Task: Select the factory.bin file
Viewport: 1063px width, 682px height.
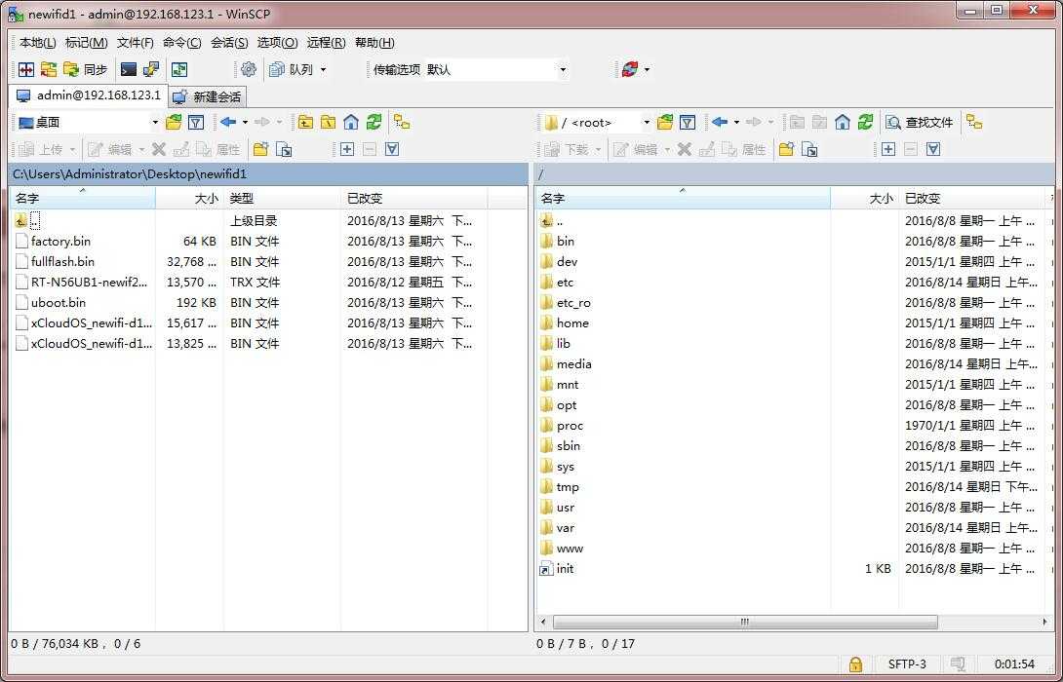Action: [x=61, y=241]
